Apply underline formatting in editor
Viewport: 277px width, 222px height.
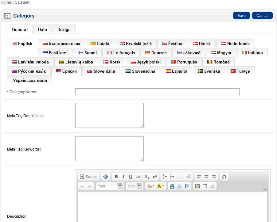coord(131,177)
